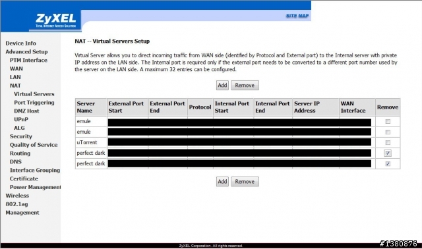
Task: Check Remove box for first emule row
Action: (388, 122)
